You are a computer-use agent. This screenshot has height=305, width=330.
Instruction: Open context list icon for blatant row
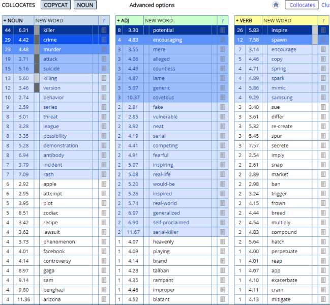(222, 299)
